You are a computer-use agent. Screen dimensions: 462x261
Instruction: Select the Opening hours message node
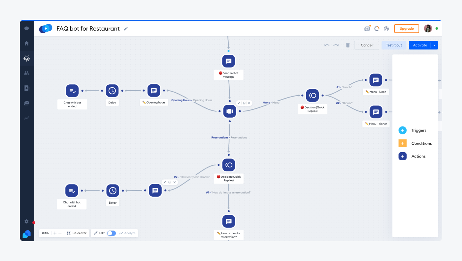pos(153,91)
